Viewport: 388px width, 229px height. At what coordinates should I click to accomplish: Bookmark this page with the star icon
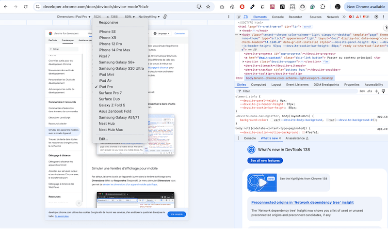(208, 7)
